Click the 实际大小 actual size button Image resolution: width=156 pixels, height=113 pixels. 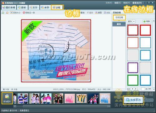tap(15, 13)
